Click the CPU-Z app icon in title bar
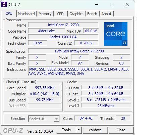The height and width of the screenshot is (135, 161). [x=4, y=4]
